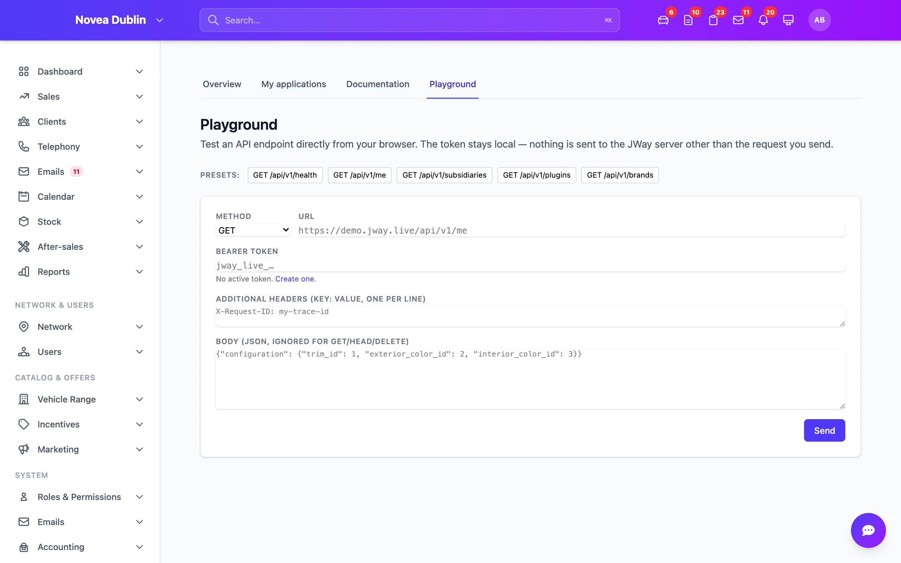Click the Emails badge showing 11 in sidebar

pos(76,171)
